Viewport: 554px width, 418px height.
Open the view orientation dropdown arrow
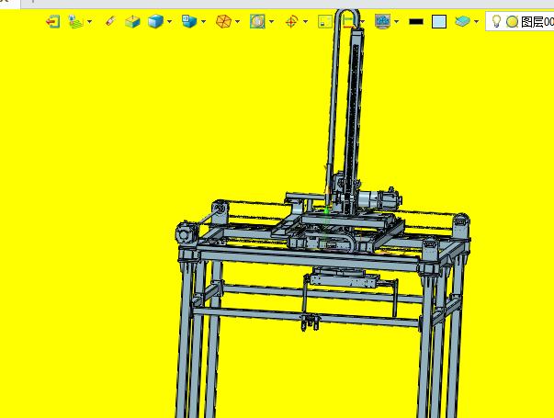tap(203, 22)
